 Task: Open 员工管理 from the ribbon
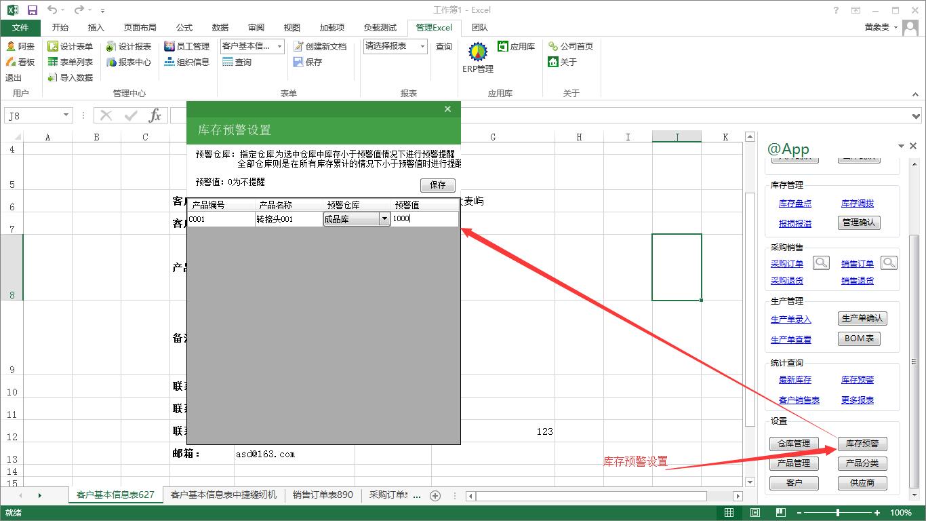coord(169,46)
